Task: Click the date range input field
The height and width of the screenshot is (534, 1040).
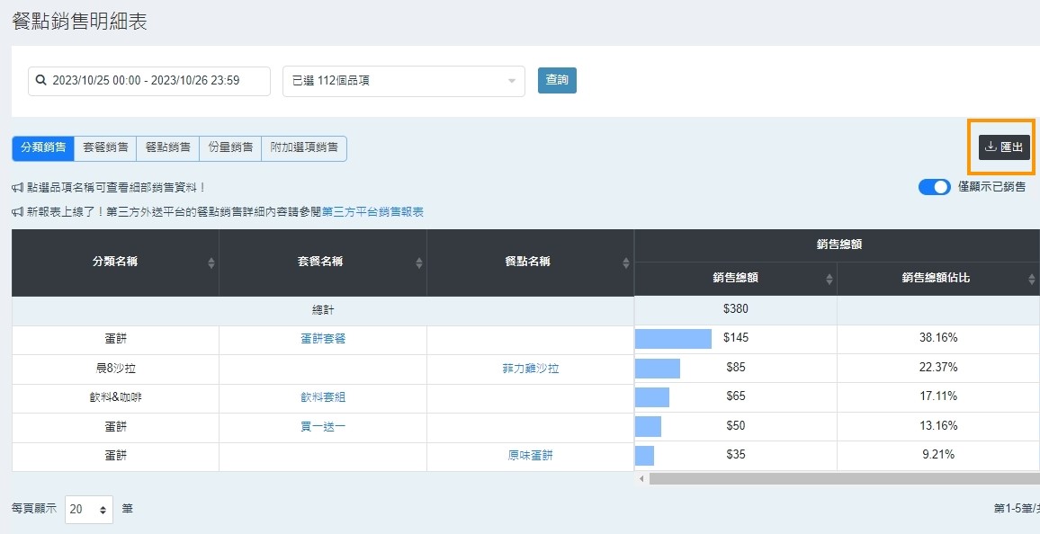Action: coord(153,81)
